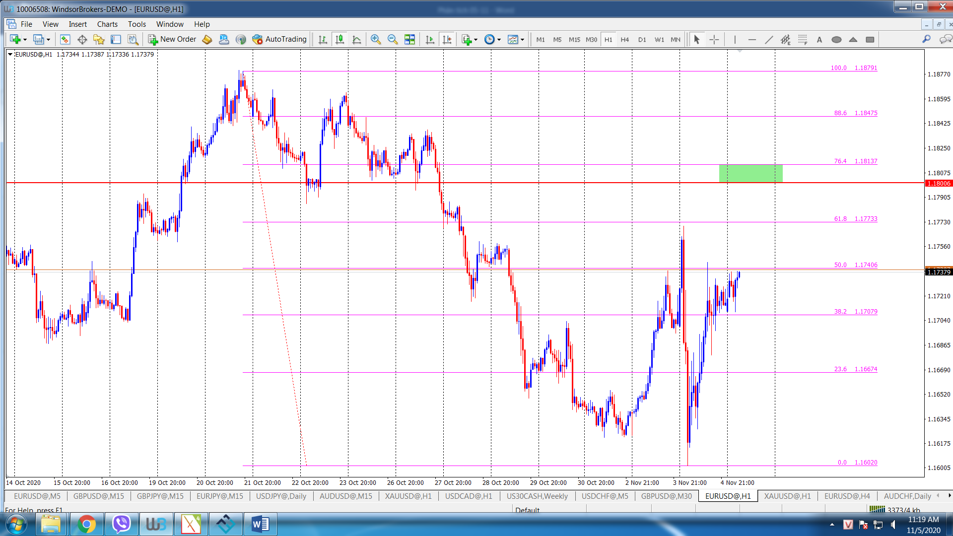Toggle the AutoTrading button
Image resolution: width=953 pixels, height=536 pixels.
point(279,39)
